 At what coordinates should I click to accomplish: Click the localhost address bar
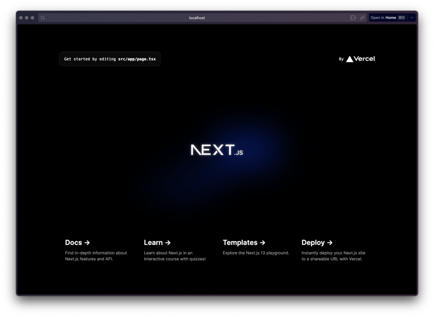tap(197, 18)
